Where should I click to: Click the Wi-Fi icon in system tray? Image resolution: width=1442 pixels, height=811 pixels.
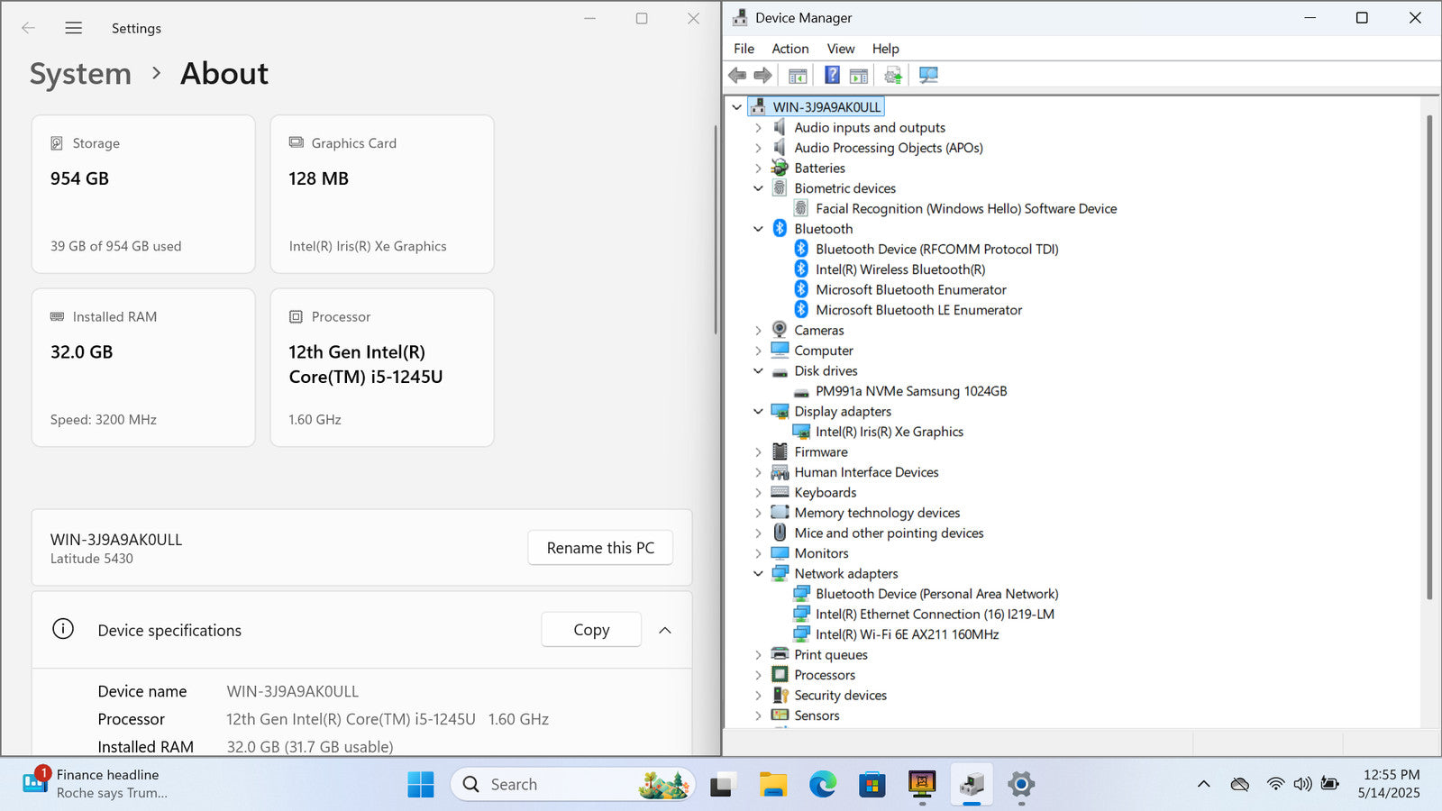[x=1274, y=784]
